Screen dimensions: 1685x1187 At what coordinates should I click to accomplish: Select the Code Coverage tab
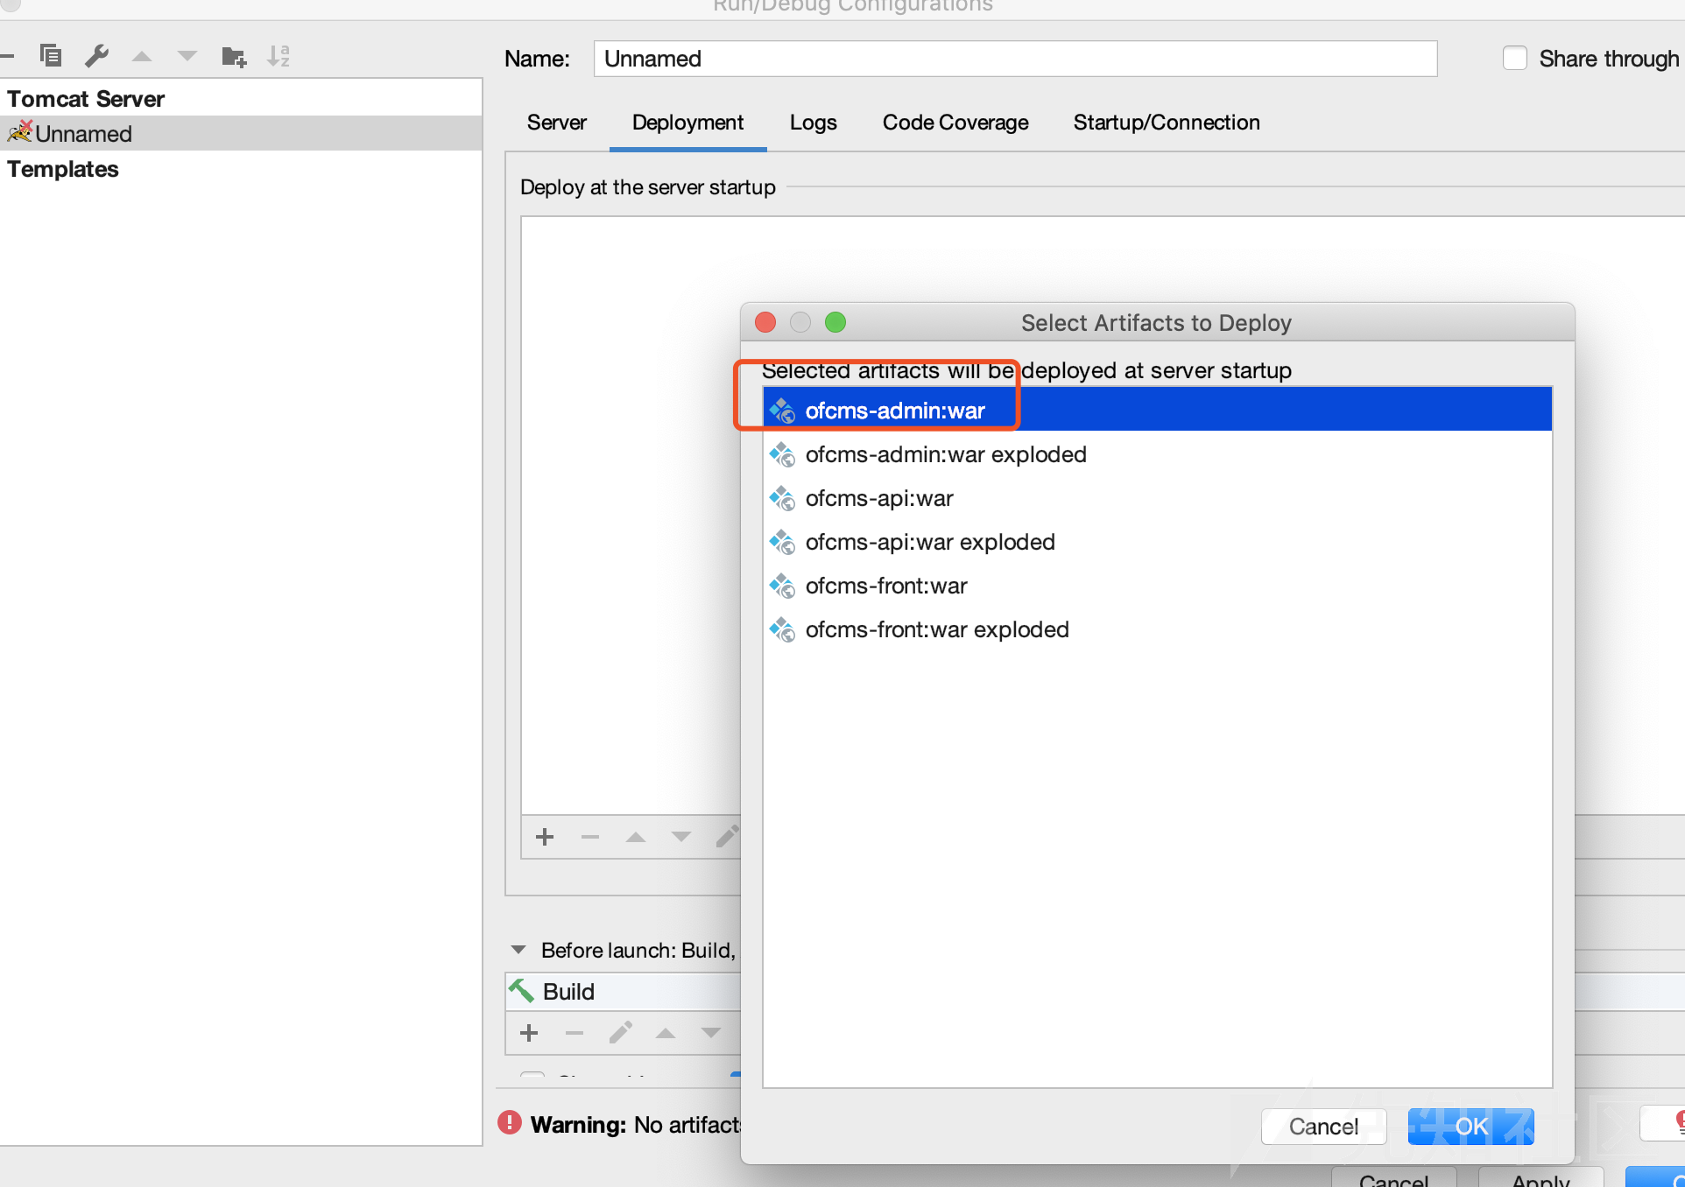[x=955, y=123]
